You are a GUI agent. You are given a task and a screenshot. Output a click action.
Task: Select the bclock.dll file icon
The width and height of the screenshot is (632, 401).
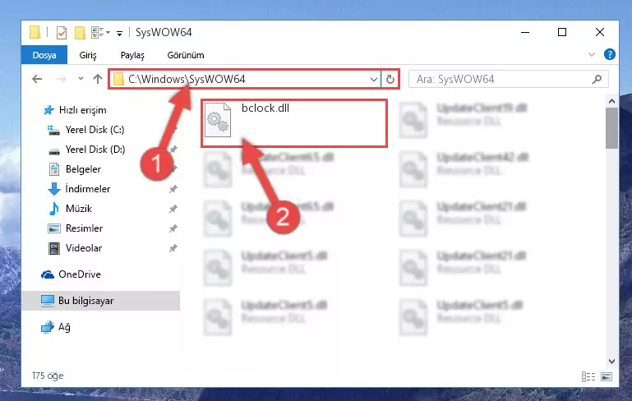click(218, 120)
